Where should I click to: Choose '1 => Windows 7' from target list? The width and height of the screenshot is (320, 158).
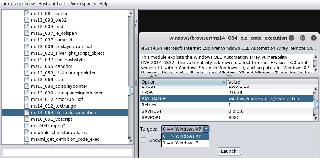pyautogui.click(x=185, y=143)
